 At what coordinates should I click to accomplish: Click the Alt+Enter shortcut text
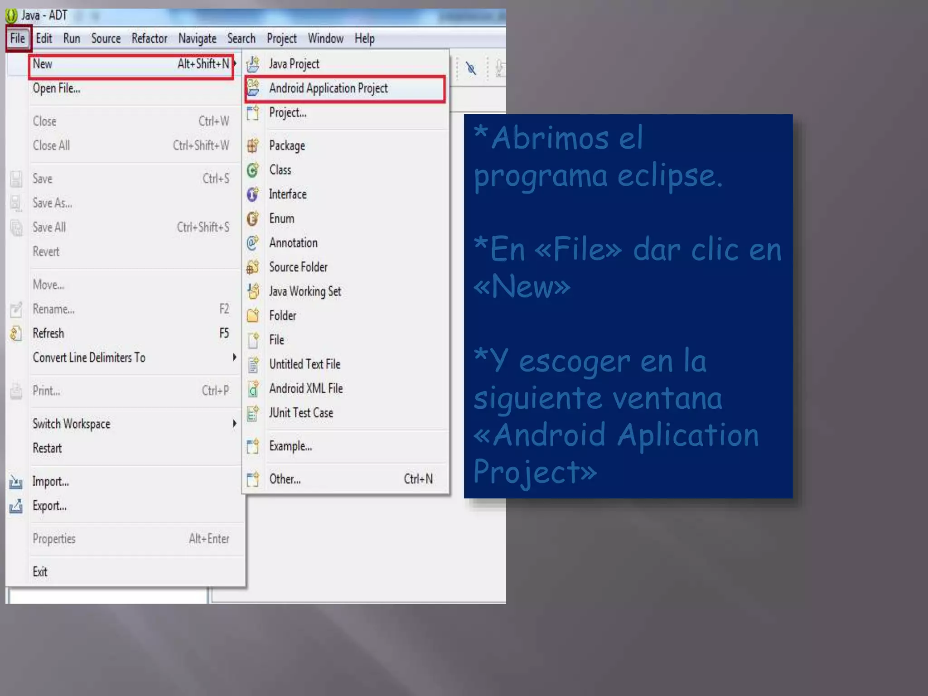(209, 539)
